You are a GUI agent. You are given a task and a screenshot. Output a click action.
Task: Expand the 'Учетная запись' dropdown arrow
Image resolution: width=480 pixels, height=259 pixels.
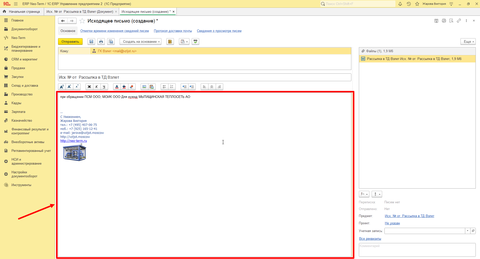pos(467,231)
